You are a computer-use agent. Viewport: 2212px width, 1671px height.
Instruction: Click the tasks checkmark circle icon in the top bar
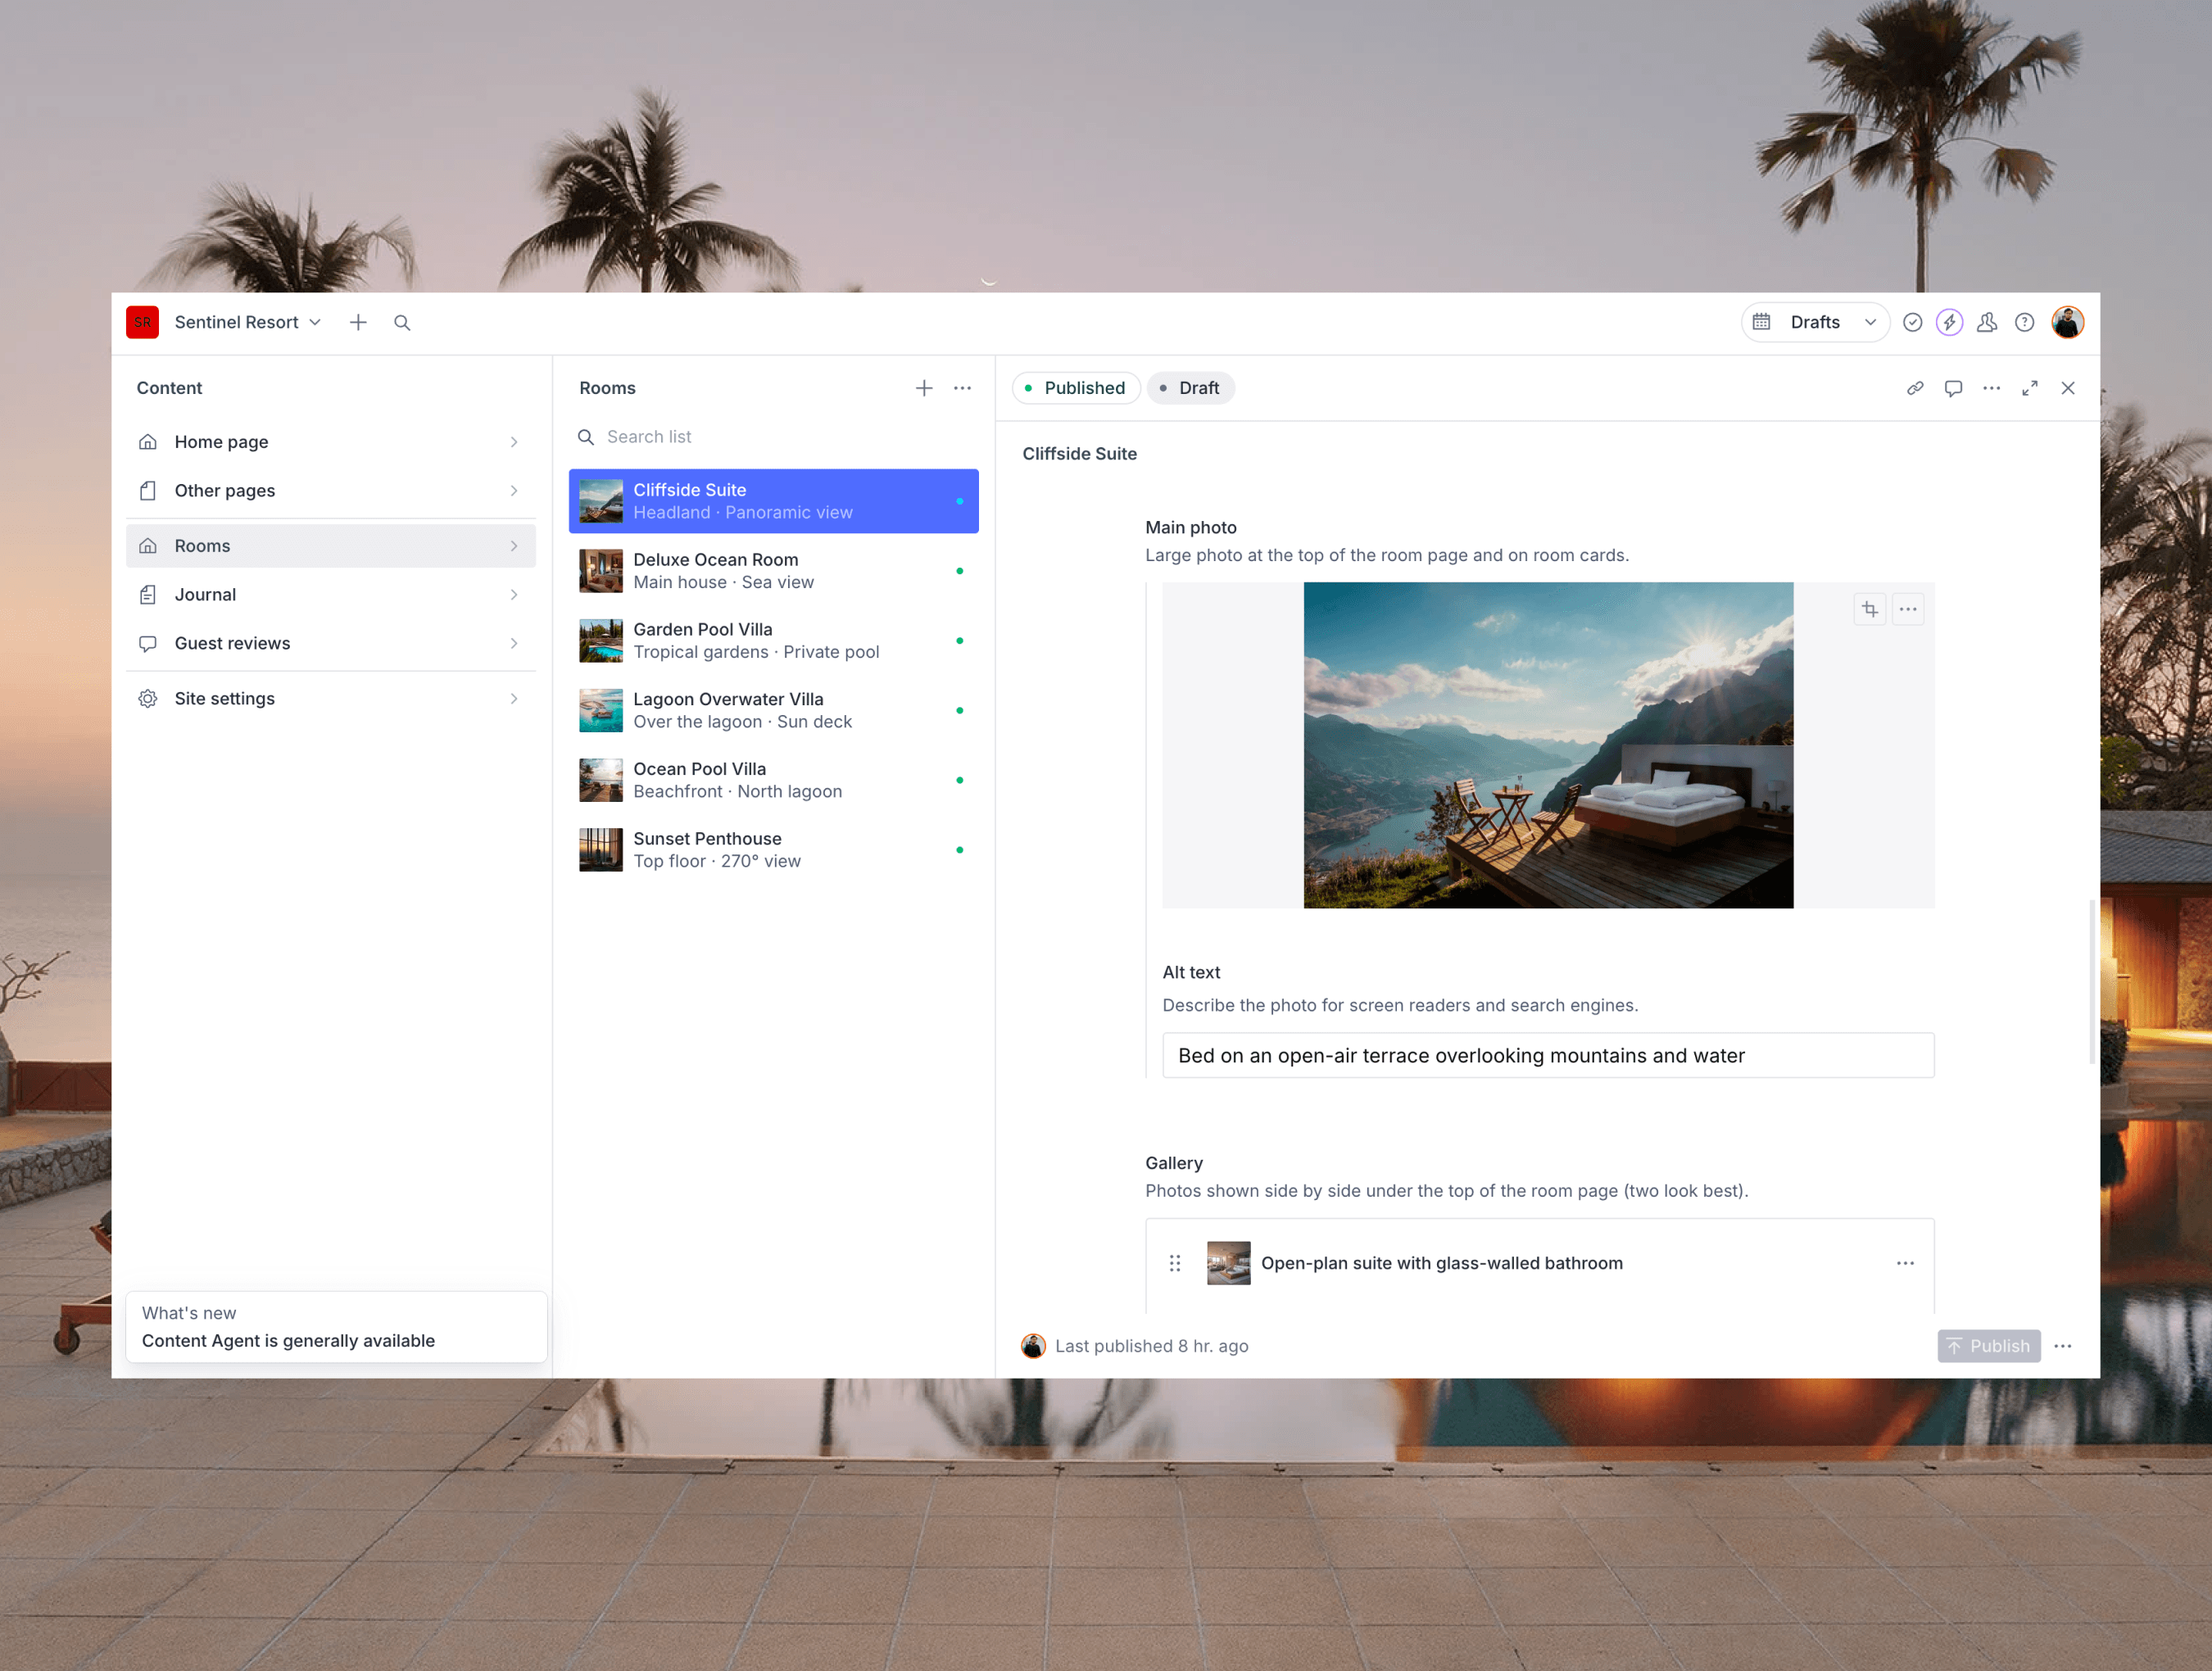tap(1912, 322)
